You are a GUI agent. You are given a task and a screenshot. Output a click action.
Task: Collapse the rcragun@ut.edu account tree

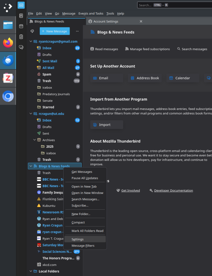[31, 114]
